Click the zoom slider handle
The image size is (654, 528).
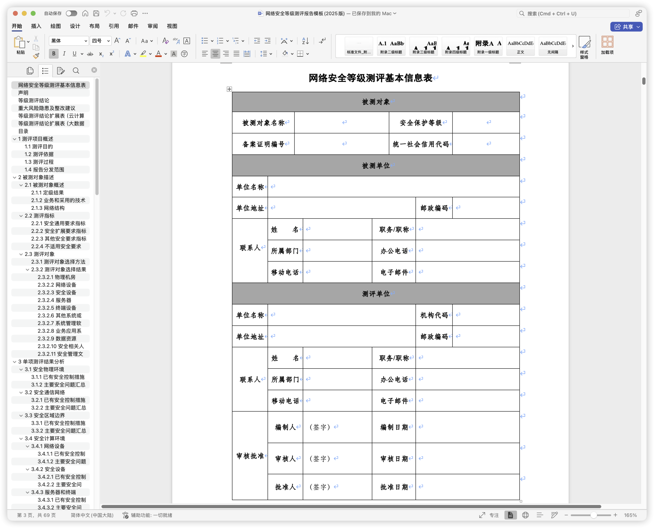click(x=593, y=515)
